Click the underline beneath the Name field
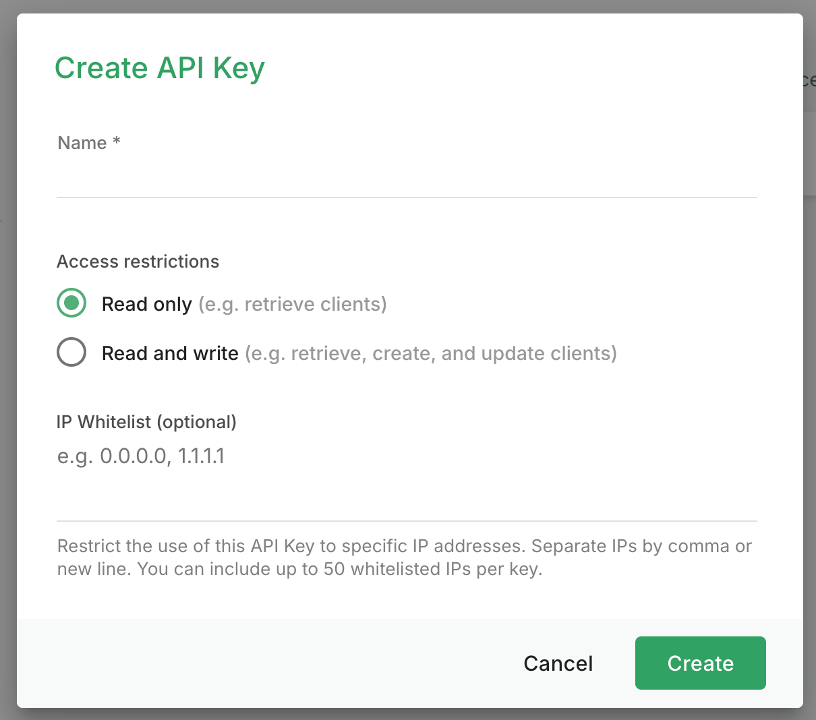Image resolution: width=816 pixels, height=720 pixels. (x=406, y=197)
